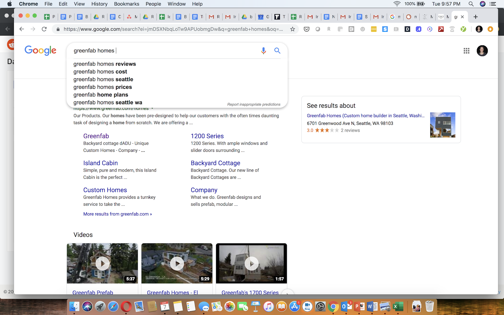Open the Wi-Fi status menu

point(397,4)
